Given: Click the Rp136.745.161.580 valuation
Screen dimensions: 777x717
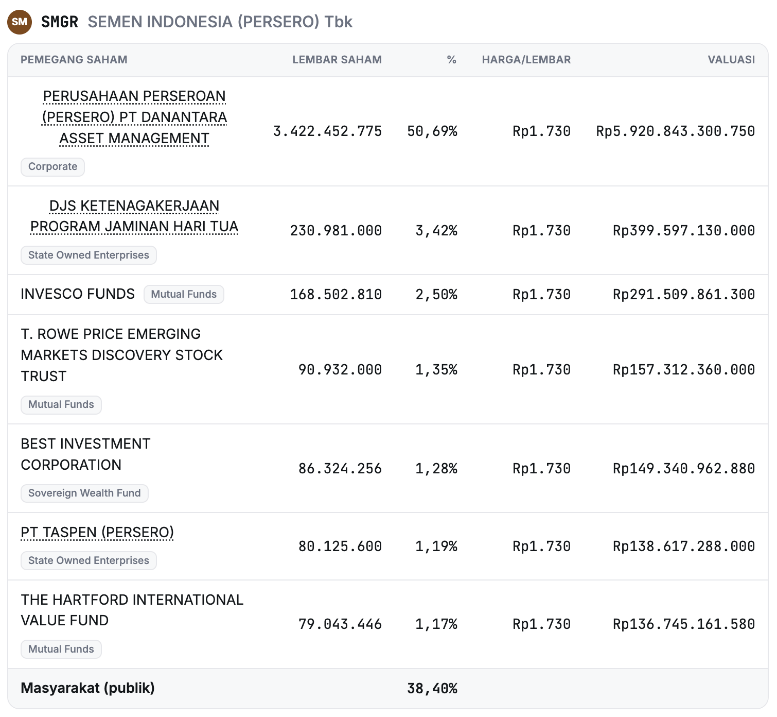Looking at the screenshot, I should [x=684, y=624].
